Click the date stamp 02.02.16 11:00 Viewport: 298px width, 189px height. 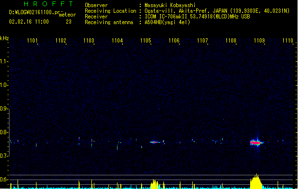tap(29, 22)
